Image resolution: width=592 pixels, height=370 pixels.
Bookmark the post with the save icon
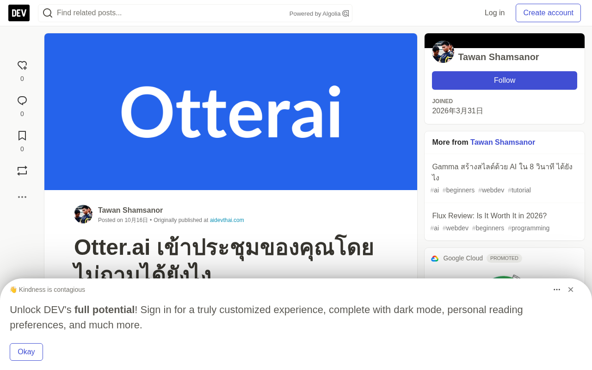22,136
